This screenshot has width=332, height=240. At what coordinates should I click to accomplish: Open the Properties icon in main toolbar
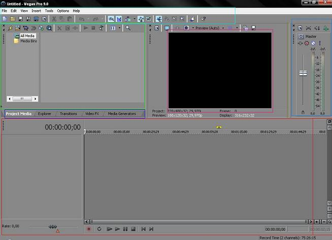pyautogui.click(x=44, y=19)
